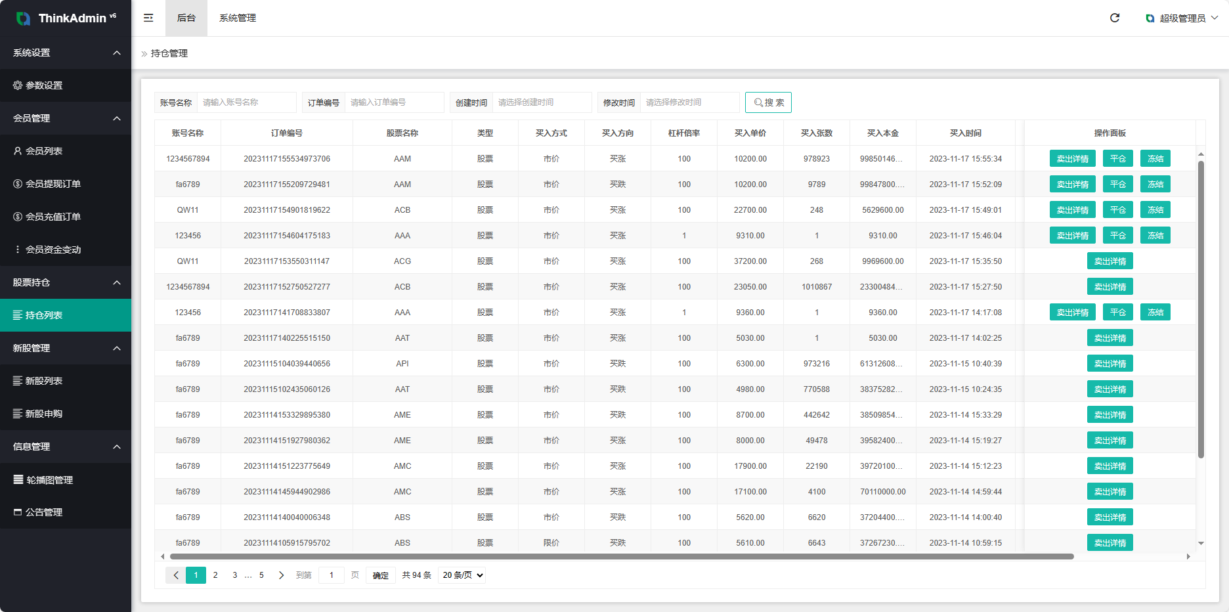1229x612 pixels.
Task: Click the 搜索 search button
Action: point(768,102)
